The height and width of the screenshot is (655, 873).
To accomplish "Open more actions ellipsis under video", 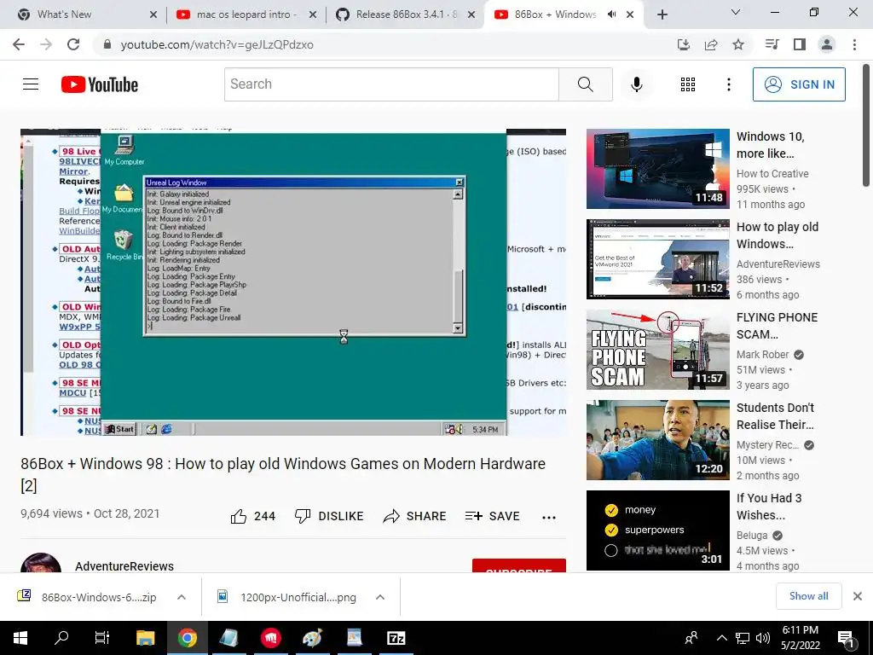I will coord(549,518).
